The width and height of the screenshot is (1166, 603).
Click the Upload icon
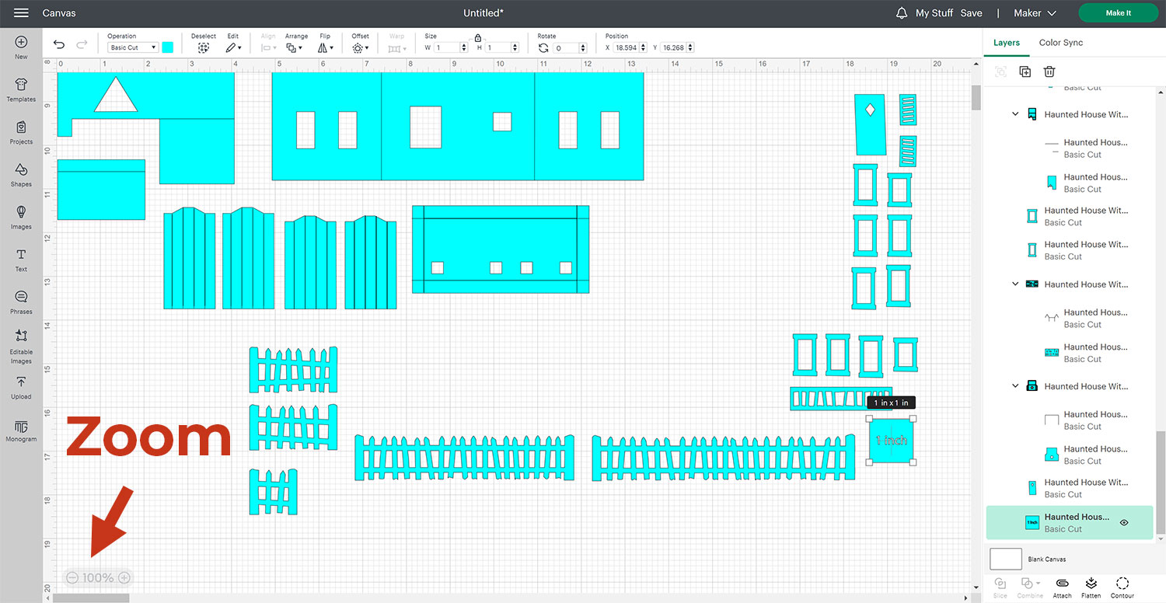click(21, 386)
